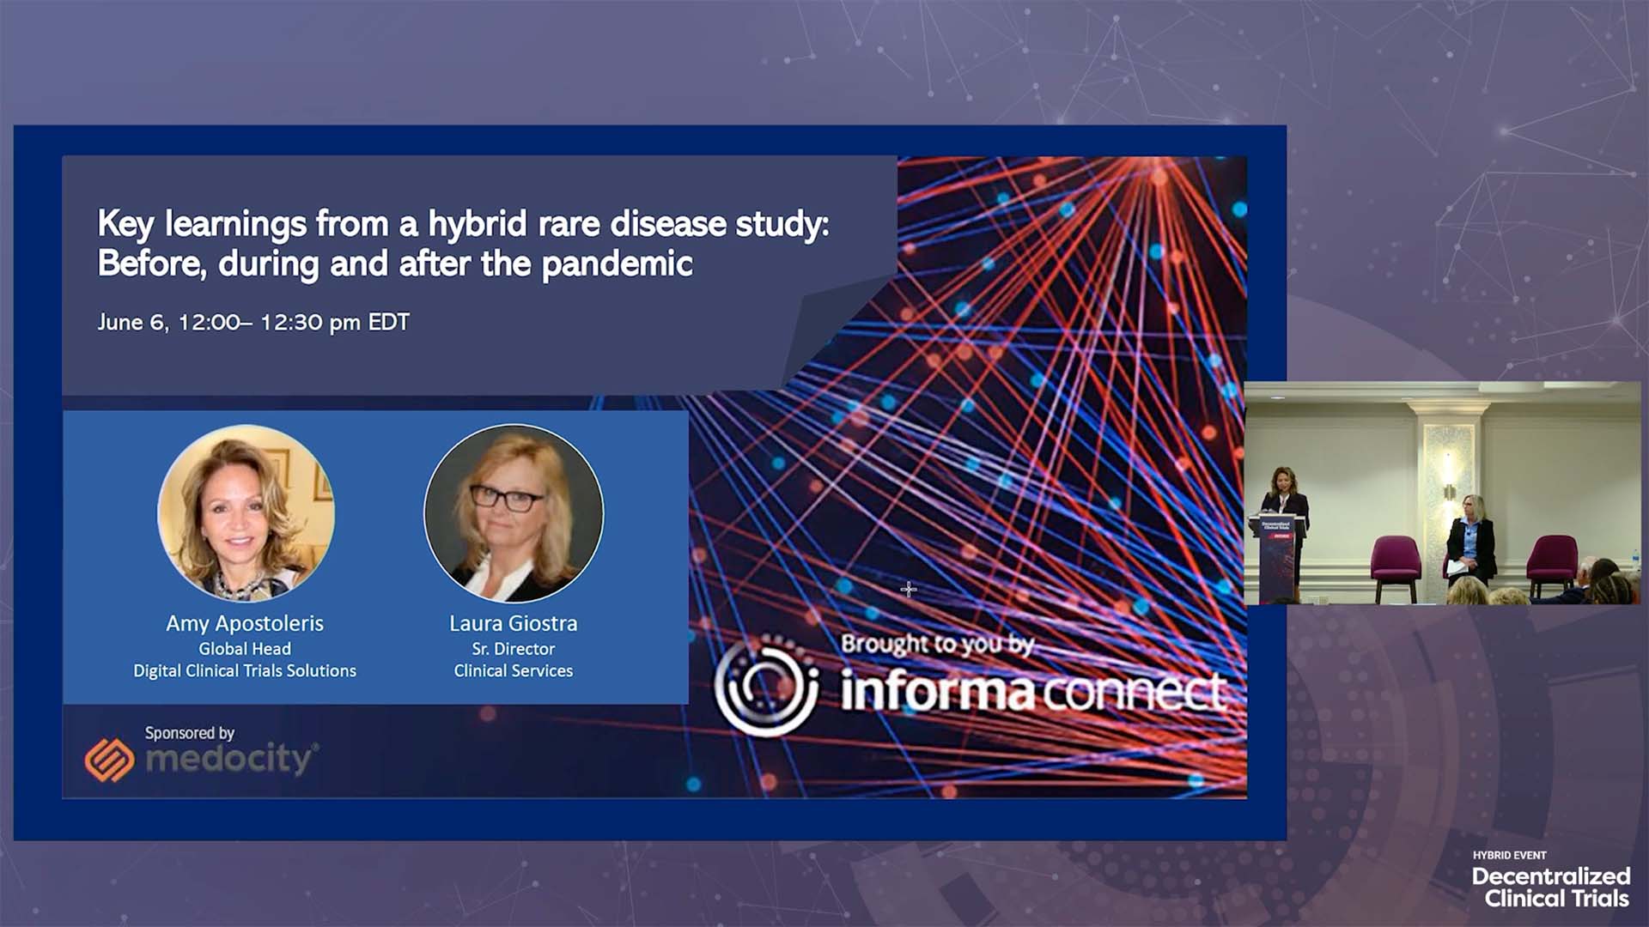Click the June 6 session time text
This screenshot has height=927, width=1649.
pyautogui.click(x=253, y=322)
